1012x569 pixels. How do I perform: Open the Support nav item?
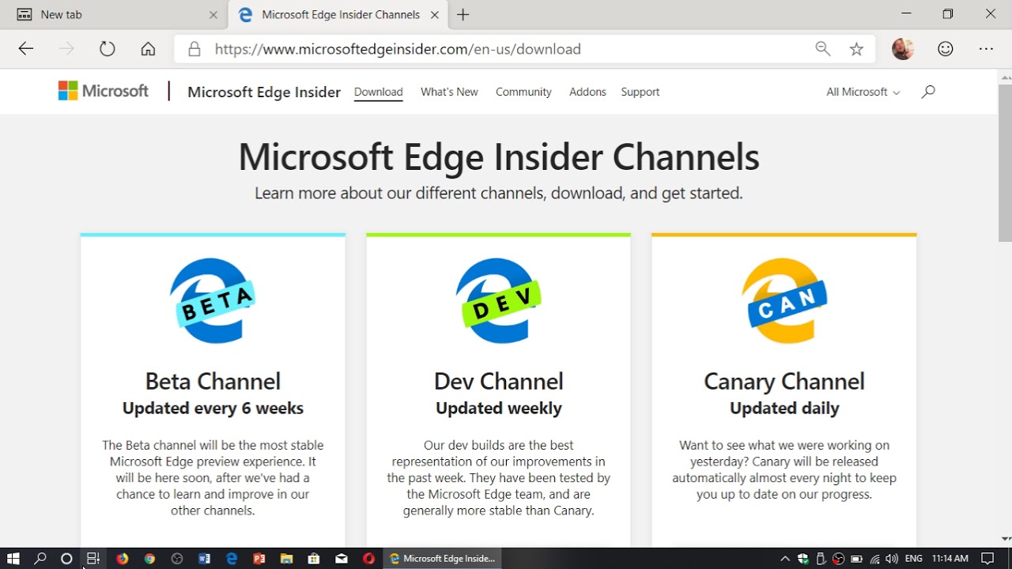tap(640, 92)
